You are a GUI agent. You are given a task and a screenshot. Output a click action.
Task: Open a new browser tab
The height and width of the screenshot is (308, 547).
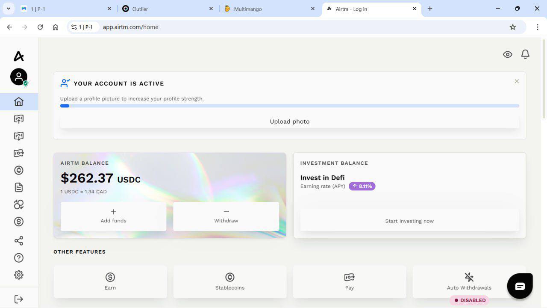tap(430, 9)
